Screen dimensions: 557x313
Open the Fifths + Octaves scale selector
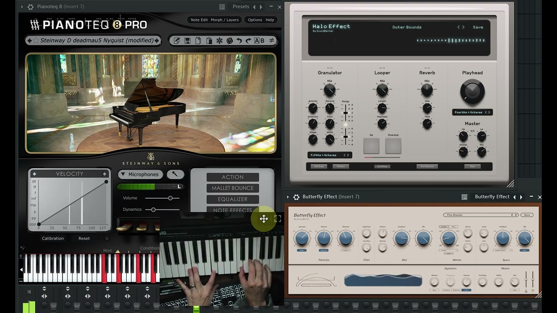click(x=329, y=155)
